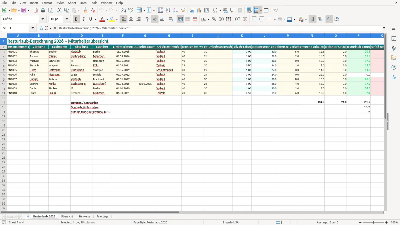Viewport: 400px width, 225px height.
Task: Open the Function Wizard beside the formula bar
Action: (x=42, y=28)
